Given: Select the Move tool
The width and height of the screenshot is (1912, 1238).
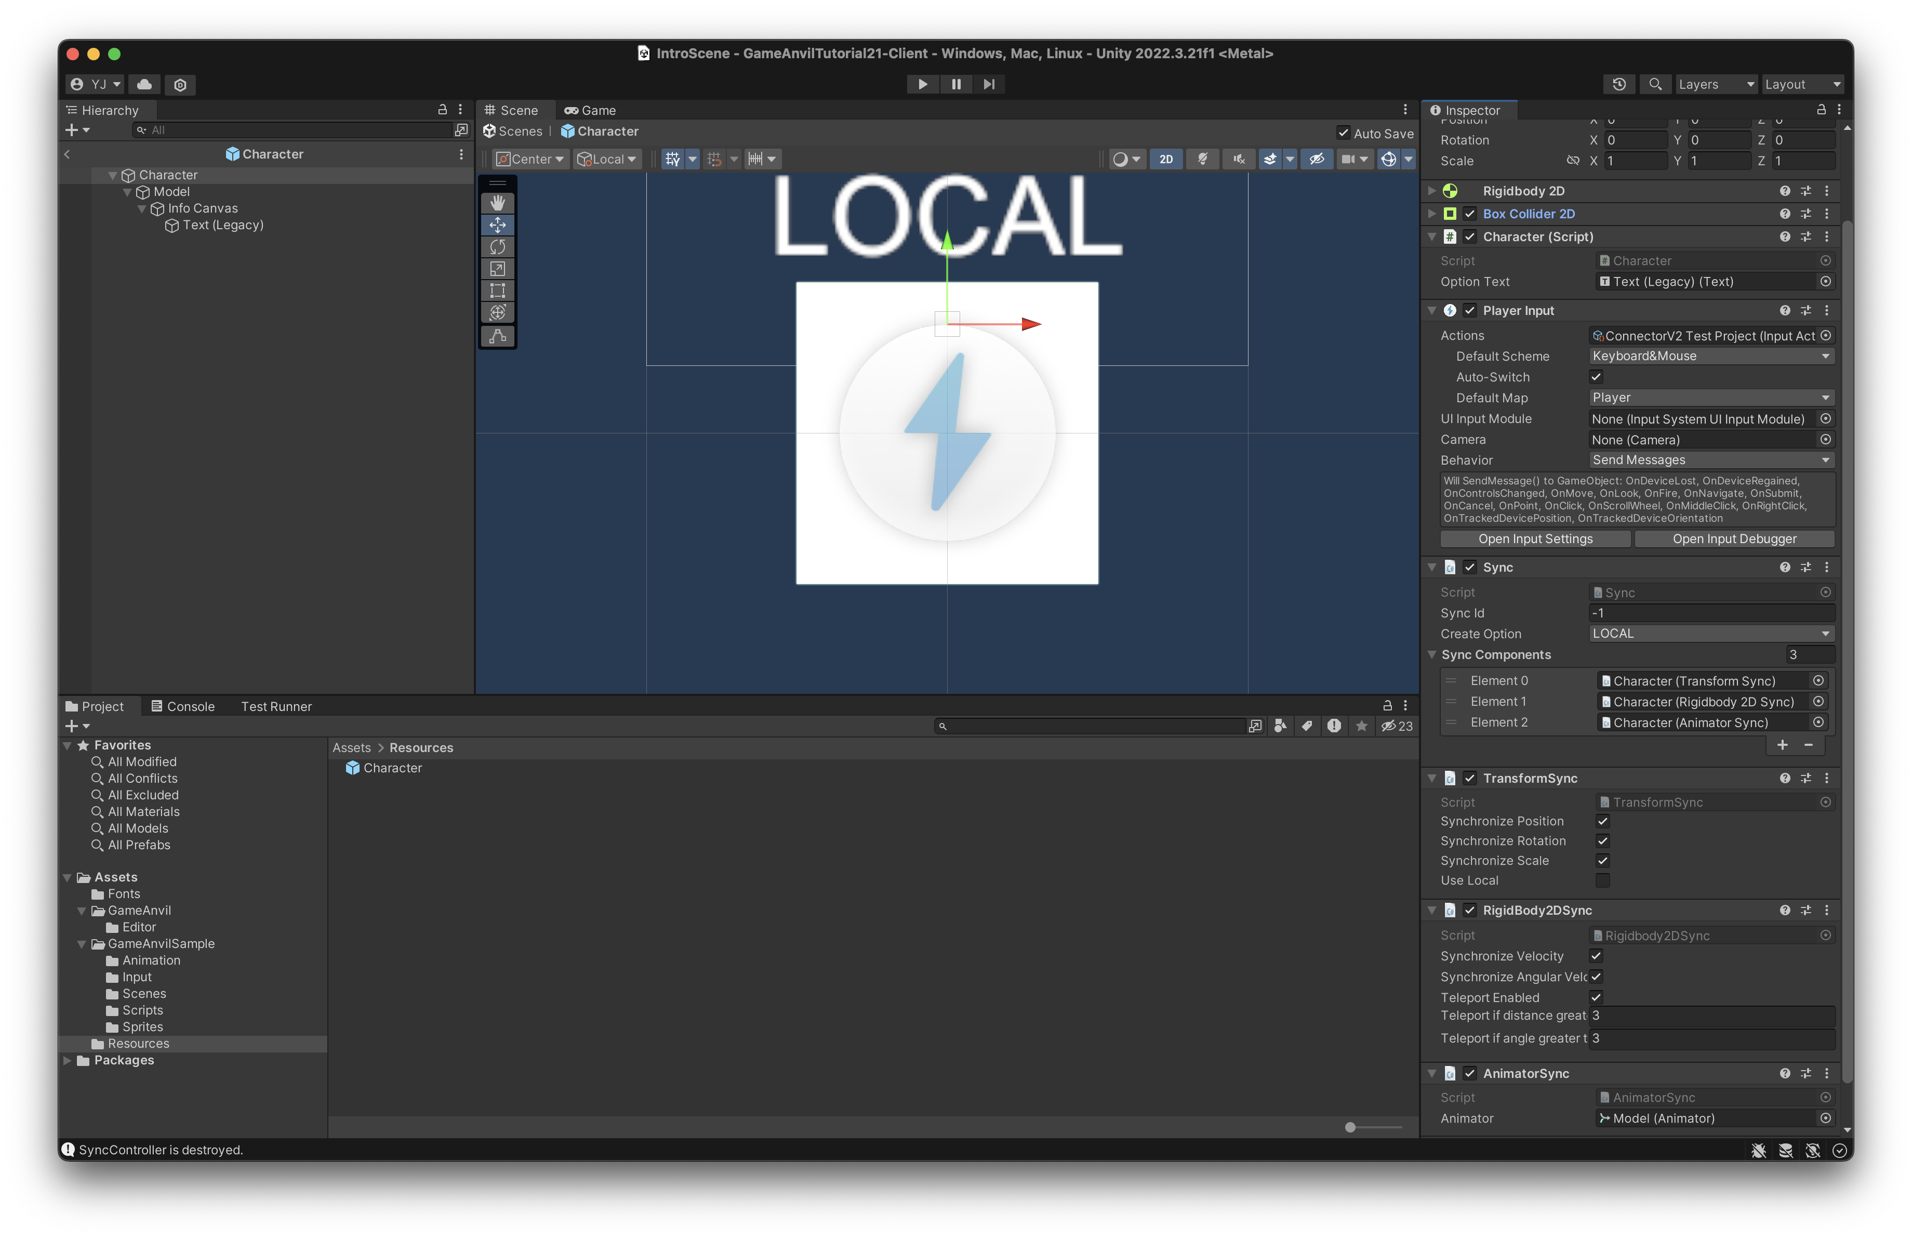Looking at the screenshot, I should tap(497, 225).
